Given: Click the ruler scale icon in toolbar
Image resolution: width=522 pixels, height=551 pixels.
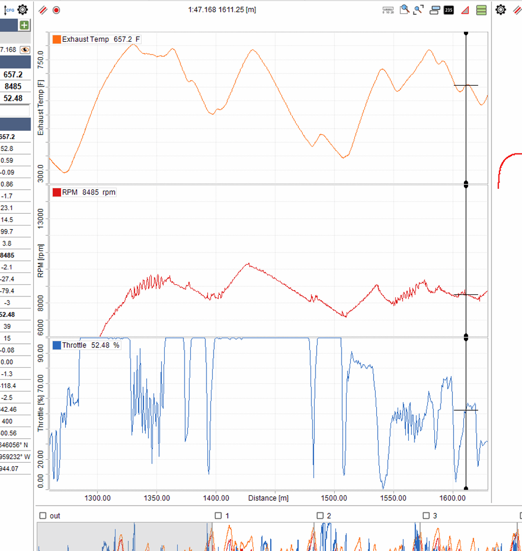Looking at the screenshot, I should point(388,10).
